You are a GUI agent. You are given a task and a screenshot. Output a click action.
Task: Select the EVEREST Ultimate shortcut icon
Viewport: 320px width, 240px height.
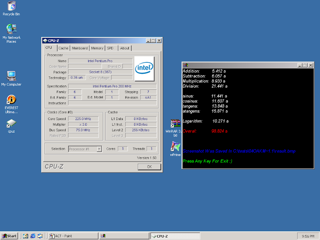click(12, 104)
